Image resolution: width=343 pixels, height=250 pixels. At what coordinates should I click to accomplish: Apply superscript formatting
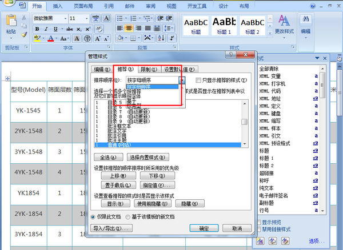87,29
